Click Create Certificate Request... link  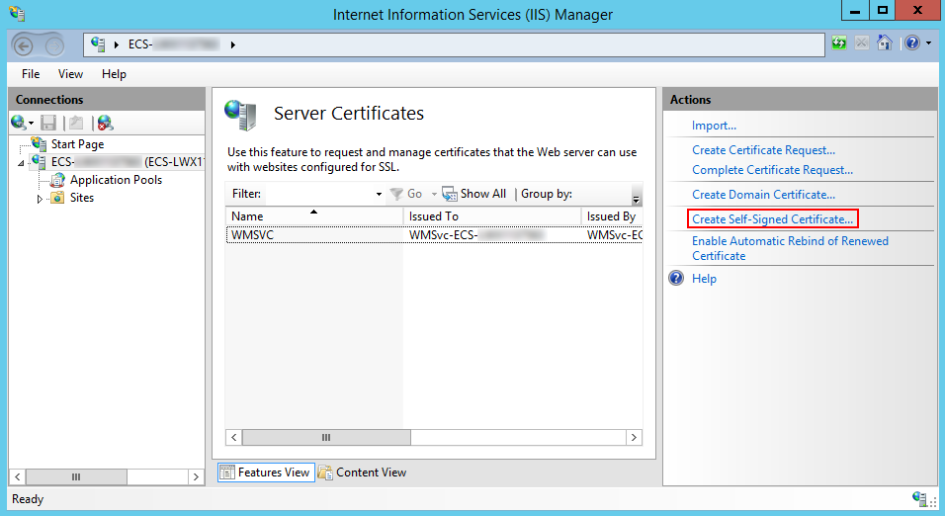pyautogui.click(x=763, y=150)
